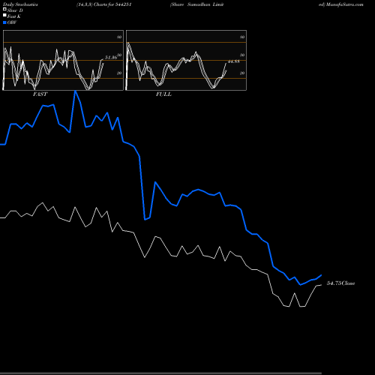The image size is (375, 375).
Task: Click the '54.75 Close' price label
Action: 341,283
